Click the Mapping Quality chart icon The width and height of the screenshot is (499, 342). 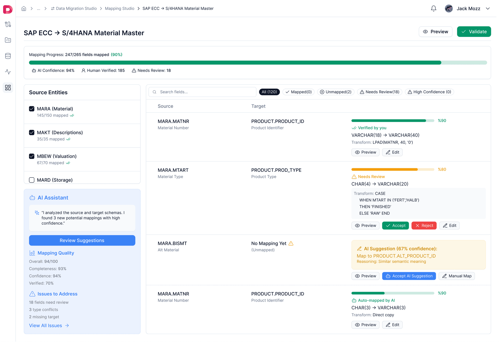coord(32,253)
